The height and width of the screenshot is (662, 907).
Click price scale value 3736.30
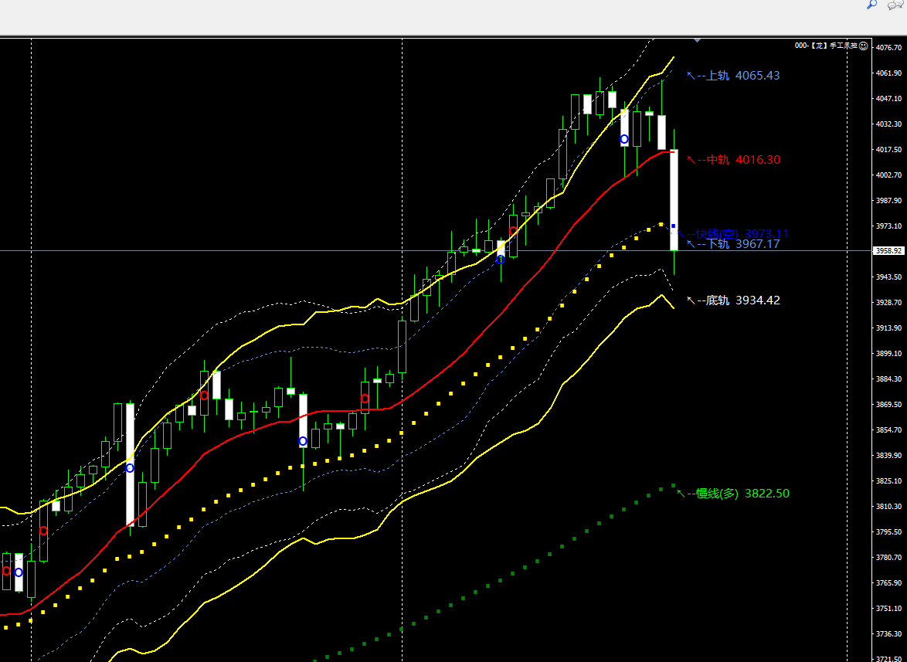point(889,633)
